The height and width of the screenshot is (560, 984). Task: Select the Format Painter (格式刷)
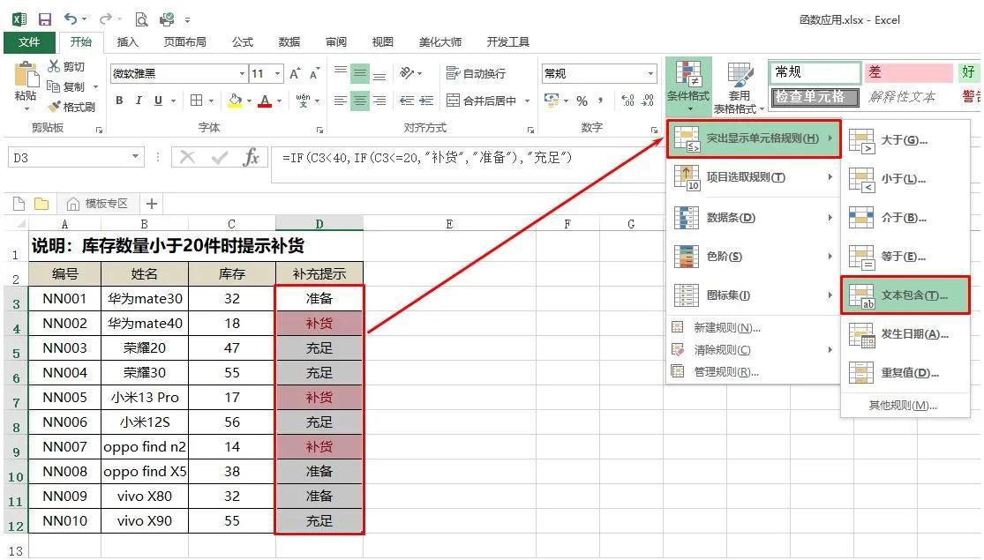71,107
